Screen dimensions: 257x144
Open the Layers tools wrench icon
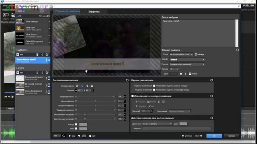pos(47,73)
